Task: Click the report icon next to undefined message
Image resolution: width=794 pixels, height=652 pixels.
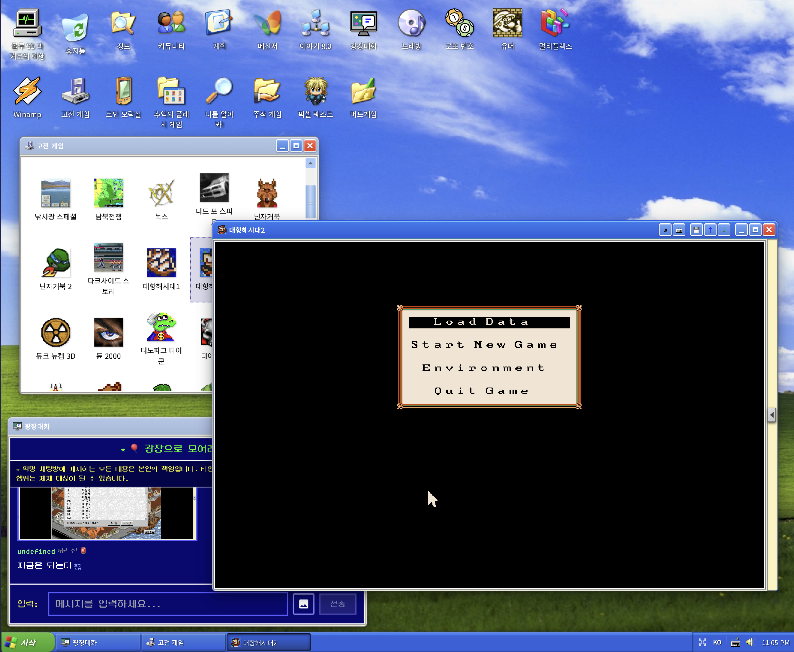Action: point(83,551)
